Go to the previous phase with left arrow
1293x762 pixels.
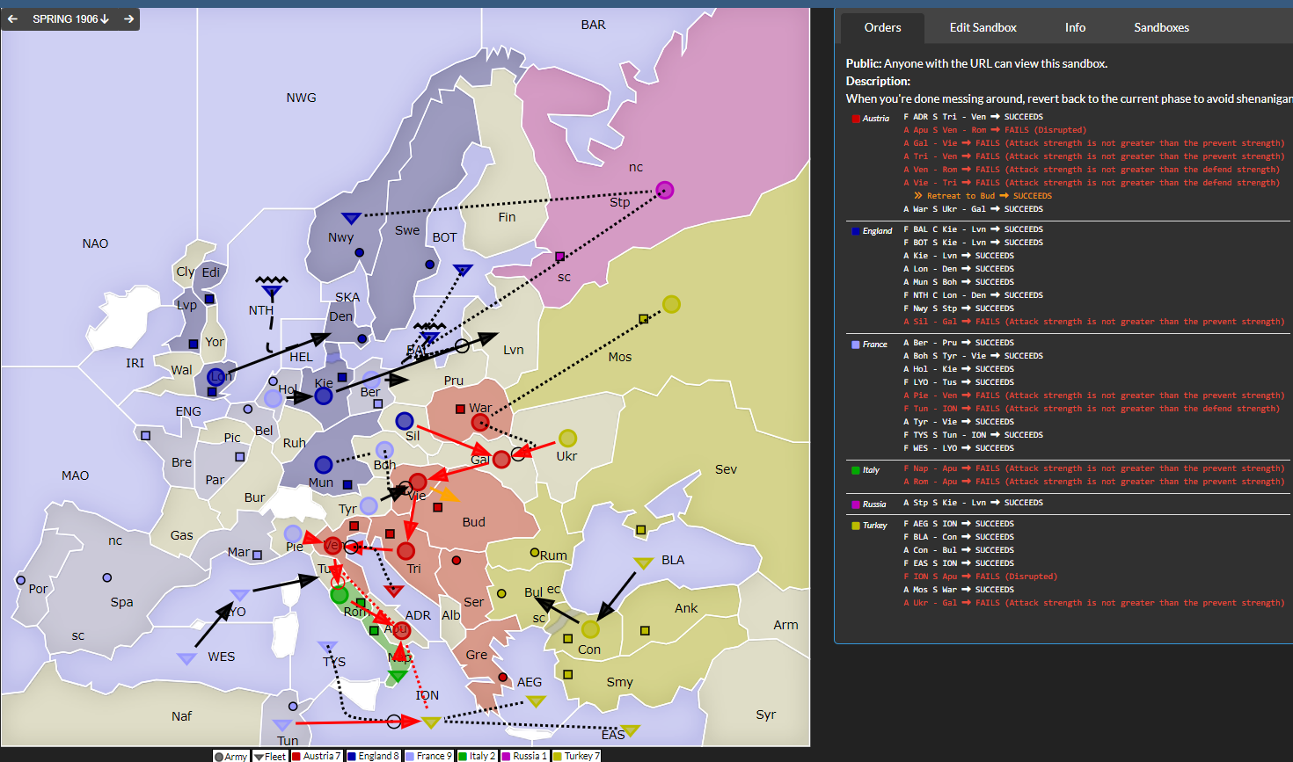tap(13, 18)
